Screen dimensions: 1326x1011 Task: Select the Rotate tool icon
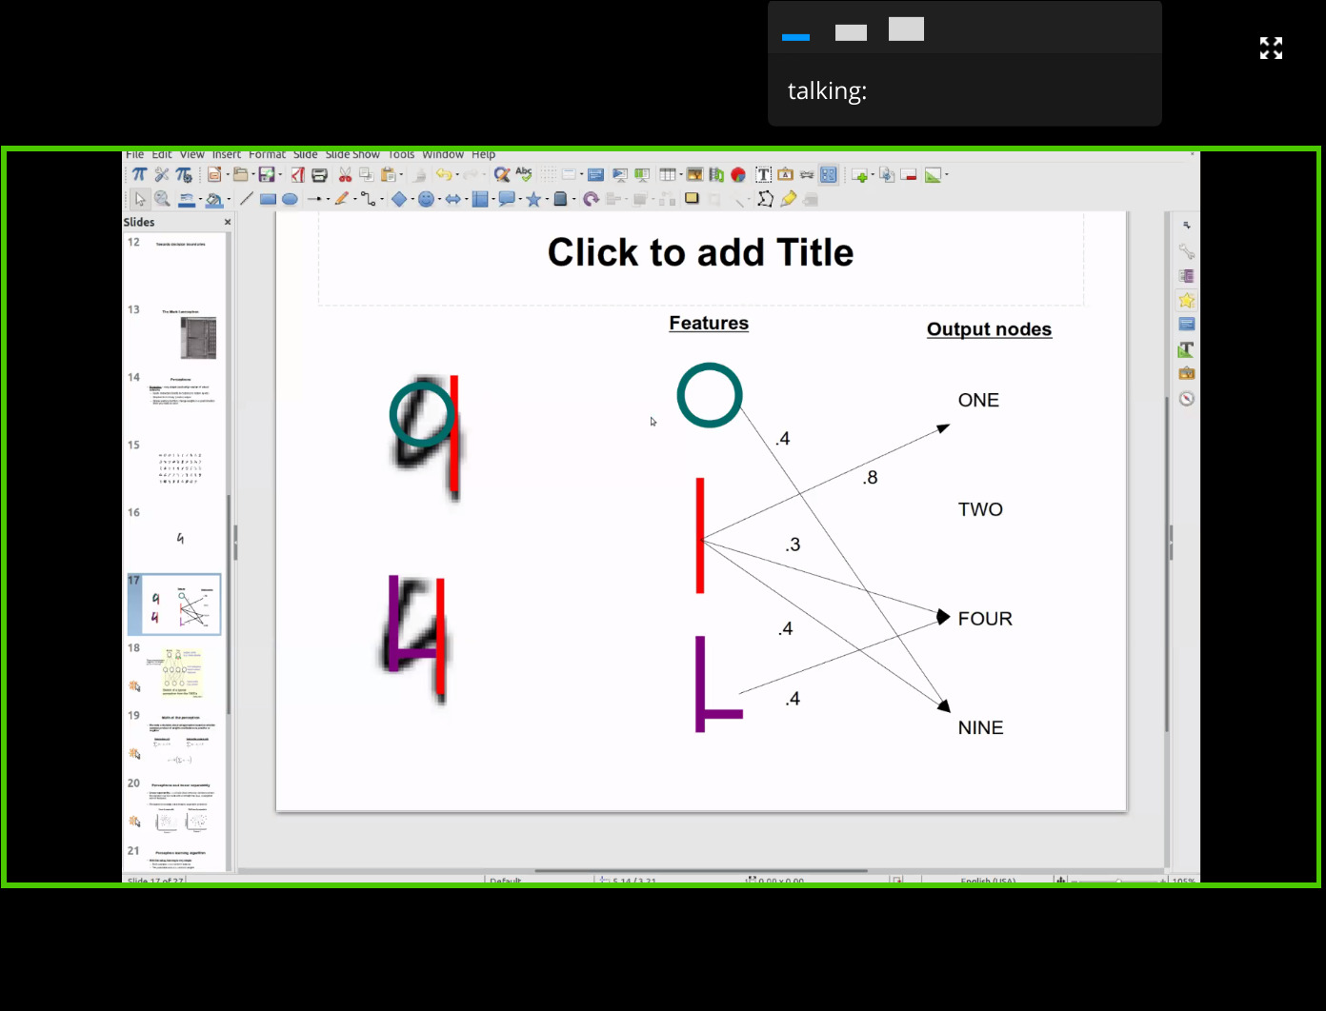point(591,199)
